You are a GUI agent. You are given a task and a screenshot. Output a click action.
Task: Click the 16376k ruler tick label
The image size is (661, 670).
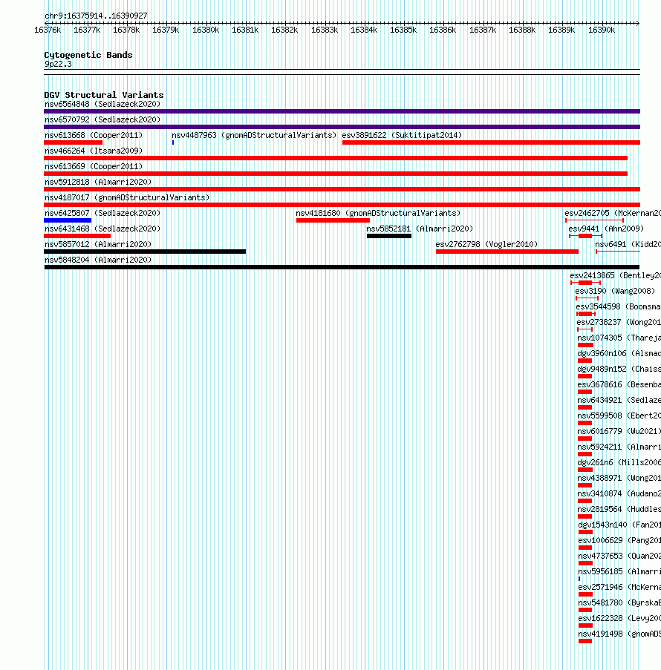(48, 30)
